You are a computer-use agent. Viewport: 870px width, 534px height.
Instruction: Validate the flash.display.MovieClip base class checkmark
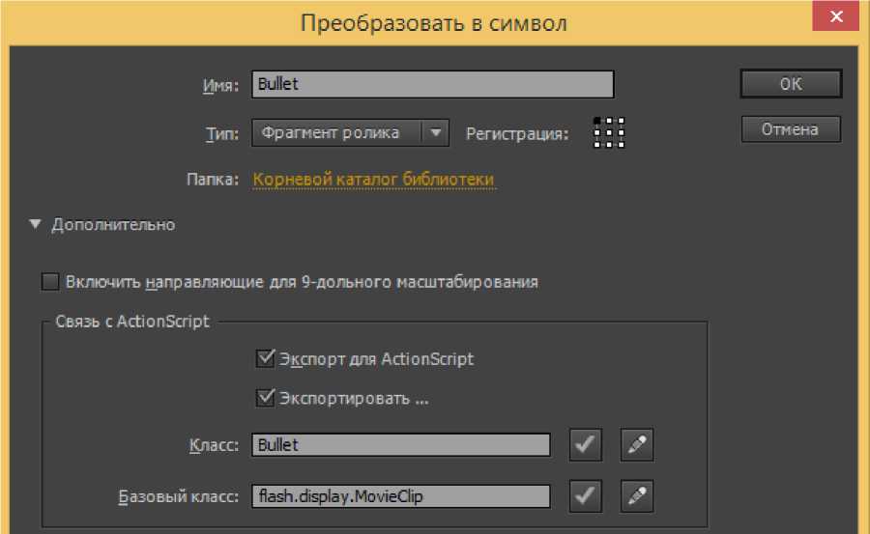click(587, 496)
